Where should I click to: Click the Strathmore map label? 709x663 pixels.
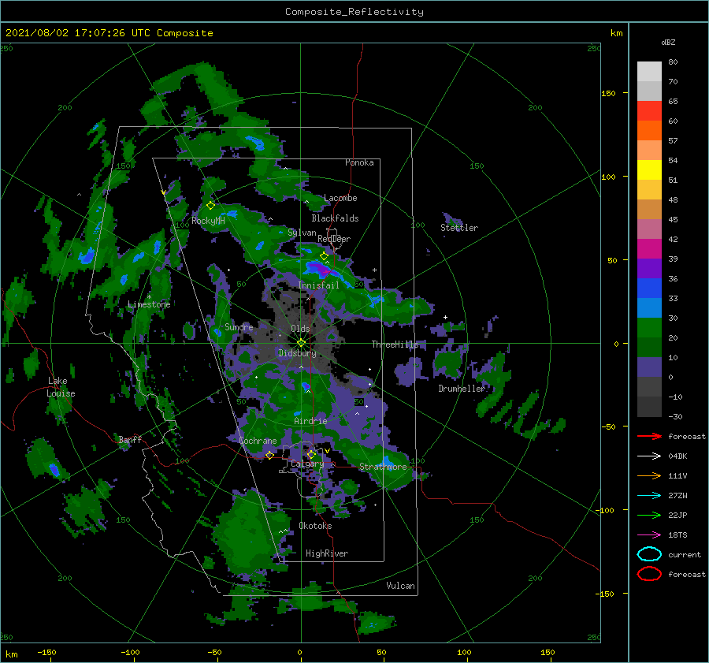pos(383,466)
